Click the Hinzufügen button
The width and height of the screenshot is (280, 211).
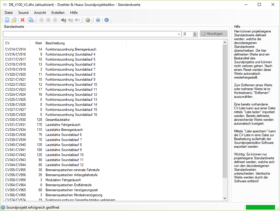click(214, 34)
